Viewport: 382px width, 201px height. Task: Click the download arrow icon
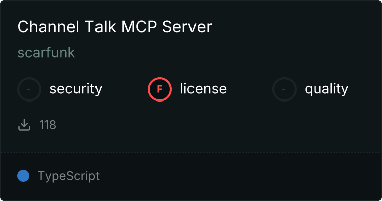pyautogui.click(x=24, y=125)
